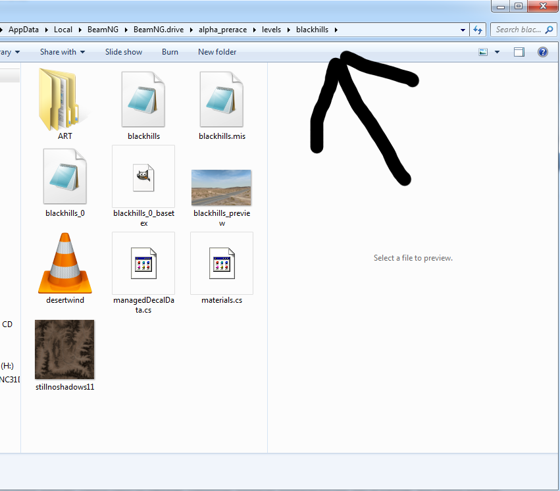Click the Slide show button

pyautogui.click(x=124, y=52)
